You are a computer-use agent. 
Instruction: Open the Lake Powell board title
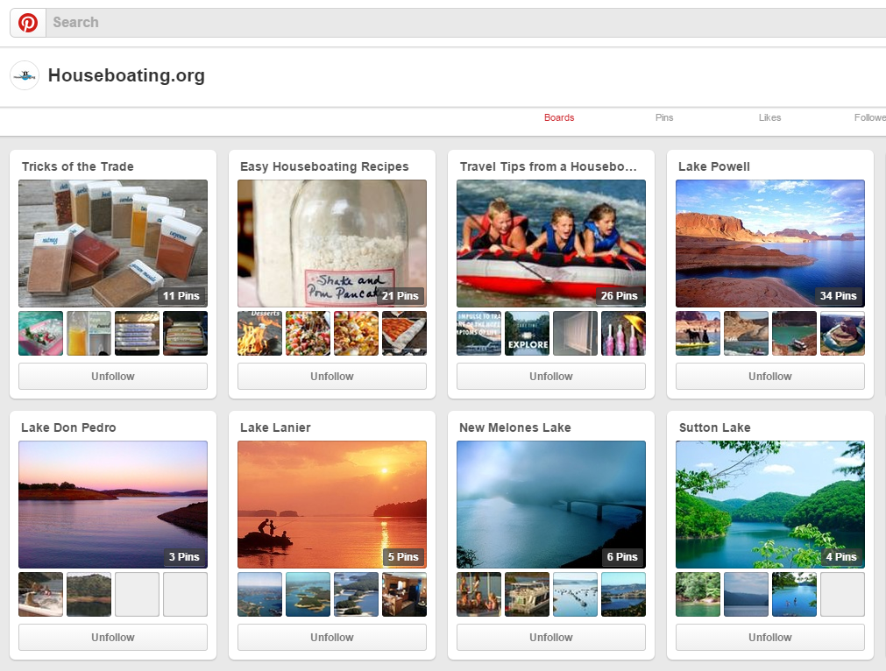(x=714, y=166)
